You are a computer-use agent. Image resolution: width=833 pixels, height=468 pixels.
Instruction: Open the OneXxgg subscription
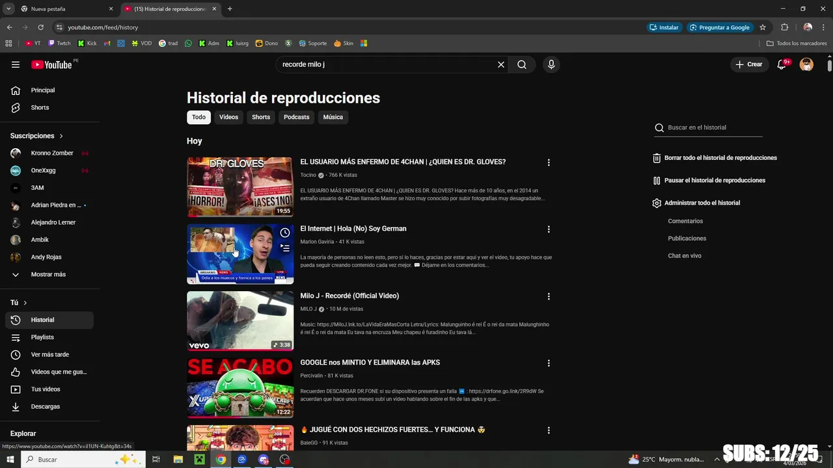pyautogui.click(x=49, y=170)
